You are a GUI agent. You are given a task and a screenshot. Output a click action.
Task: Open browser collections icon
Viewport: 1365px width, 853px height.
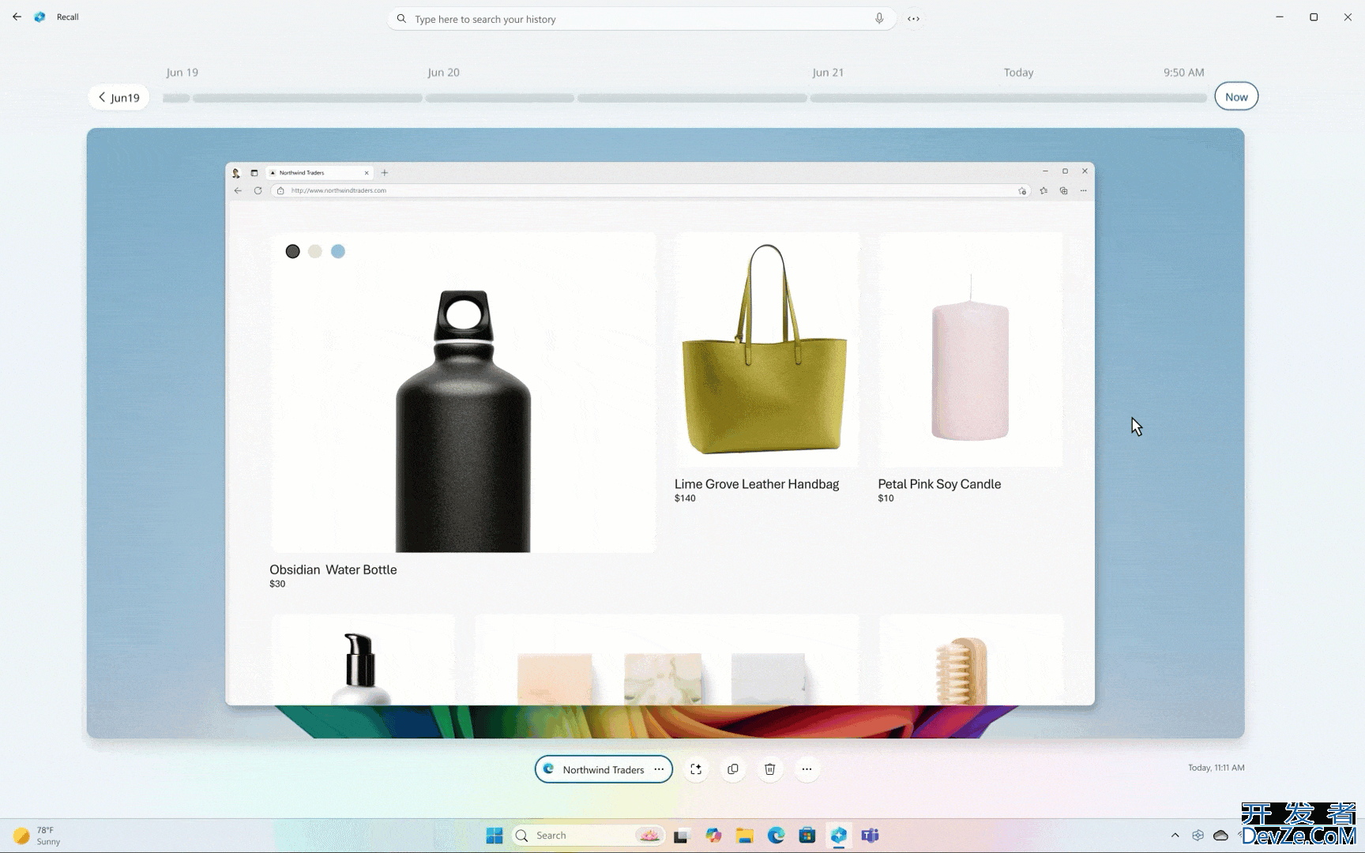point(1063,190)
